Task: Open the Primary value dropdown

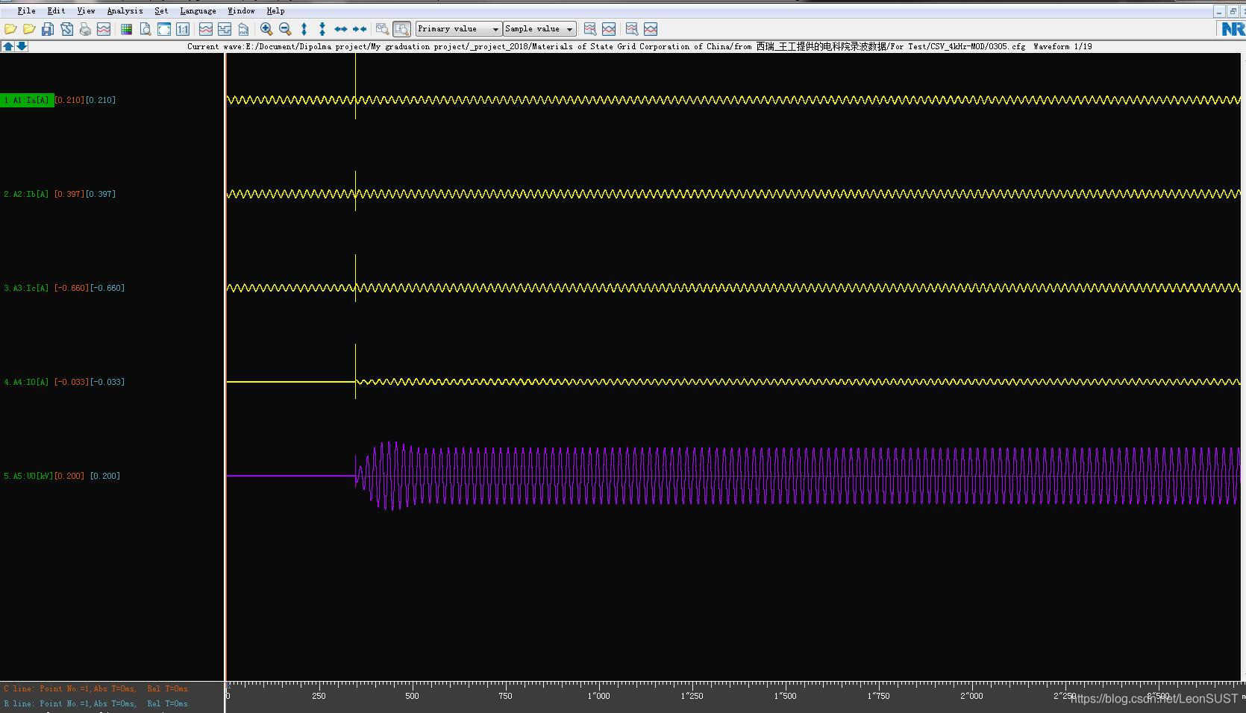Action: [458, 29]
